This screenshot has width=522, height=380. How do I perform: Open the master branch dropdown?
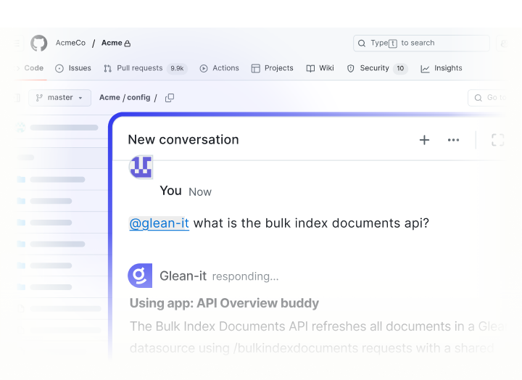pyautogui.click(x=60, y=98)
